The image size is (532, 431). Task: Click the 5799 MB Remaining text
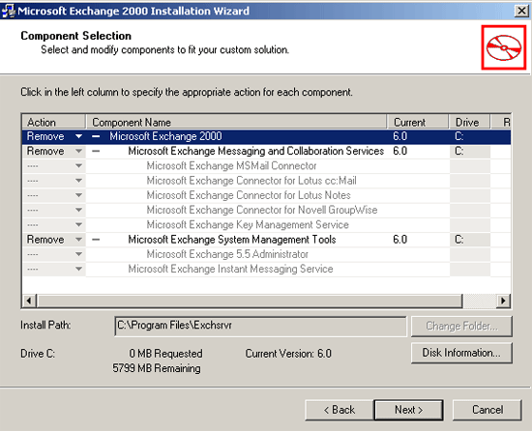point(157,368)
